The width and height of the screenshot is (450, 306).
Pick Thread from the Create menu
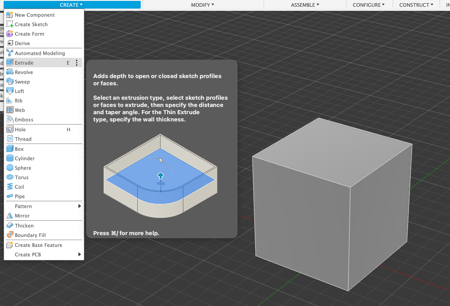pyautogui.click(x=44, y=139)
